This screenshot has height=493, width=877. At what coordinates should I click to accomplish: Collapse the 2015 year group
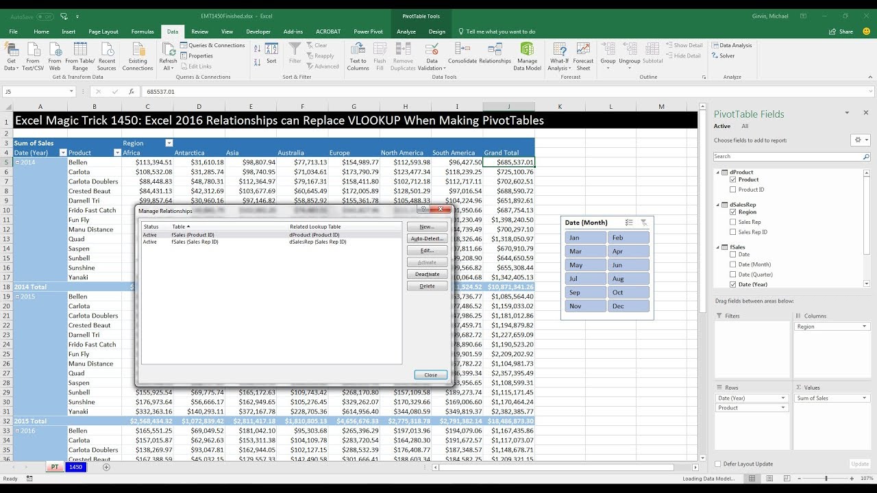pyautogui.click(x=18, y=296)
